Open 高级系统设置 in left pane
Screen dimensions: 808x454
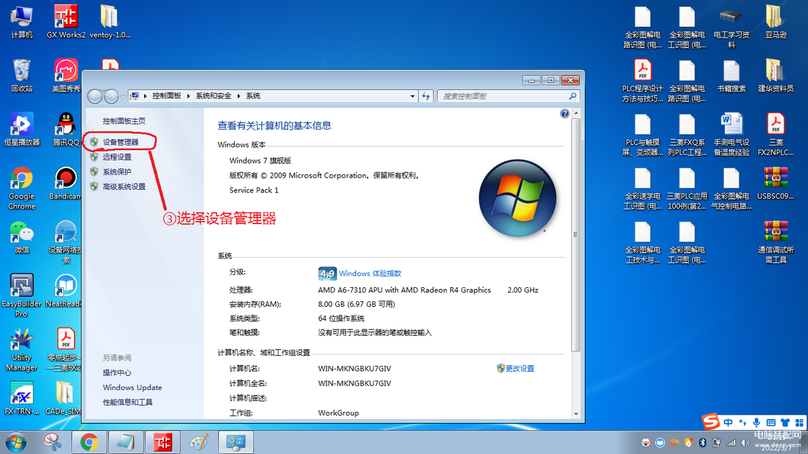pyautogui.click(x=124, y=186)
